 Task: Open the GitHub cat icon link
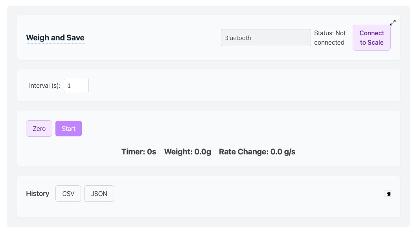pyautogui.click(x=388, y=194)
